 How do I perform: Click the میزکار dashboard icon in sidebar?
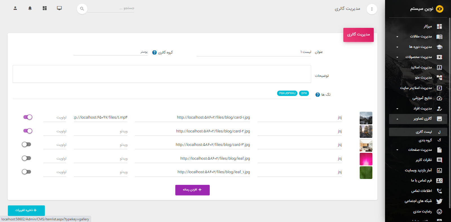[x=439, y=26]
